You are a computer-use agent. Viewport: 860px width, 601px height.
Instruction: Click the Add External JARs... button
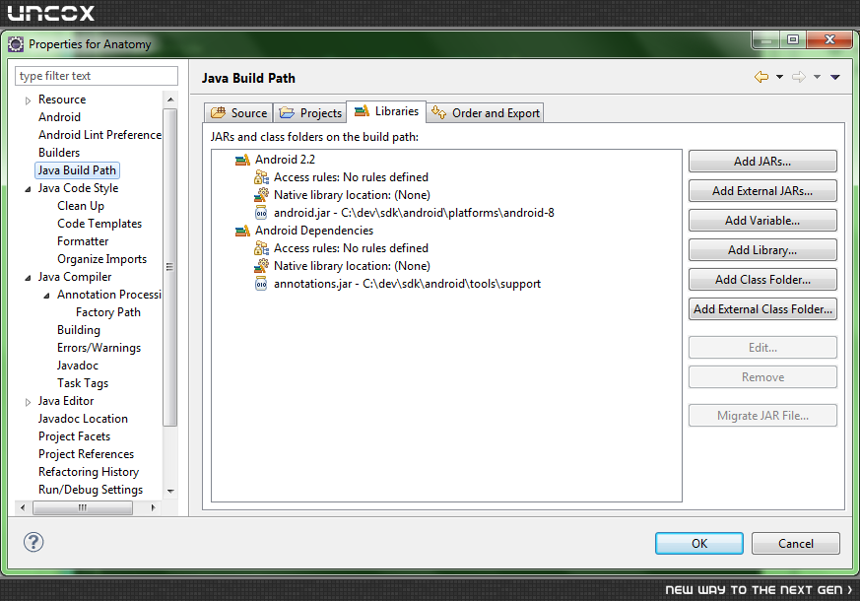(762, 191)
